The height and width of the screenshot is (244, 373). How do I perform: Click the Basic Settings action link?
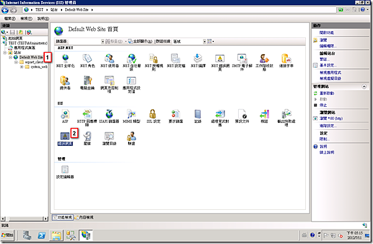pos(328,65)
